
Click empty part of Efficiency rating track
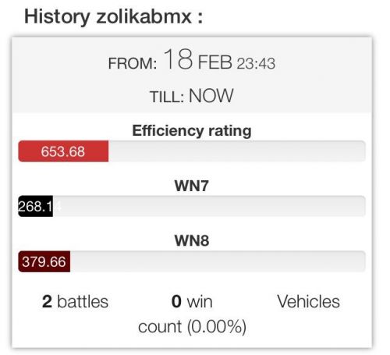click(x=236, y=151)
